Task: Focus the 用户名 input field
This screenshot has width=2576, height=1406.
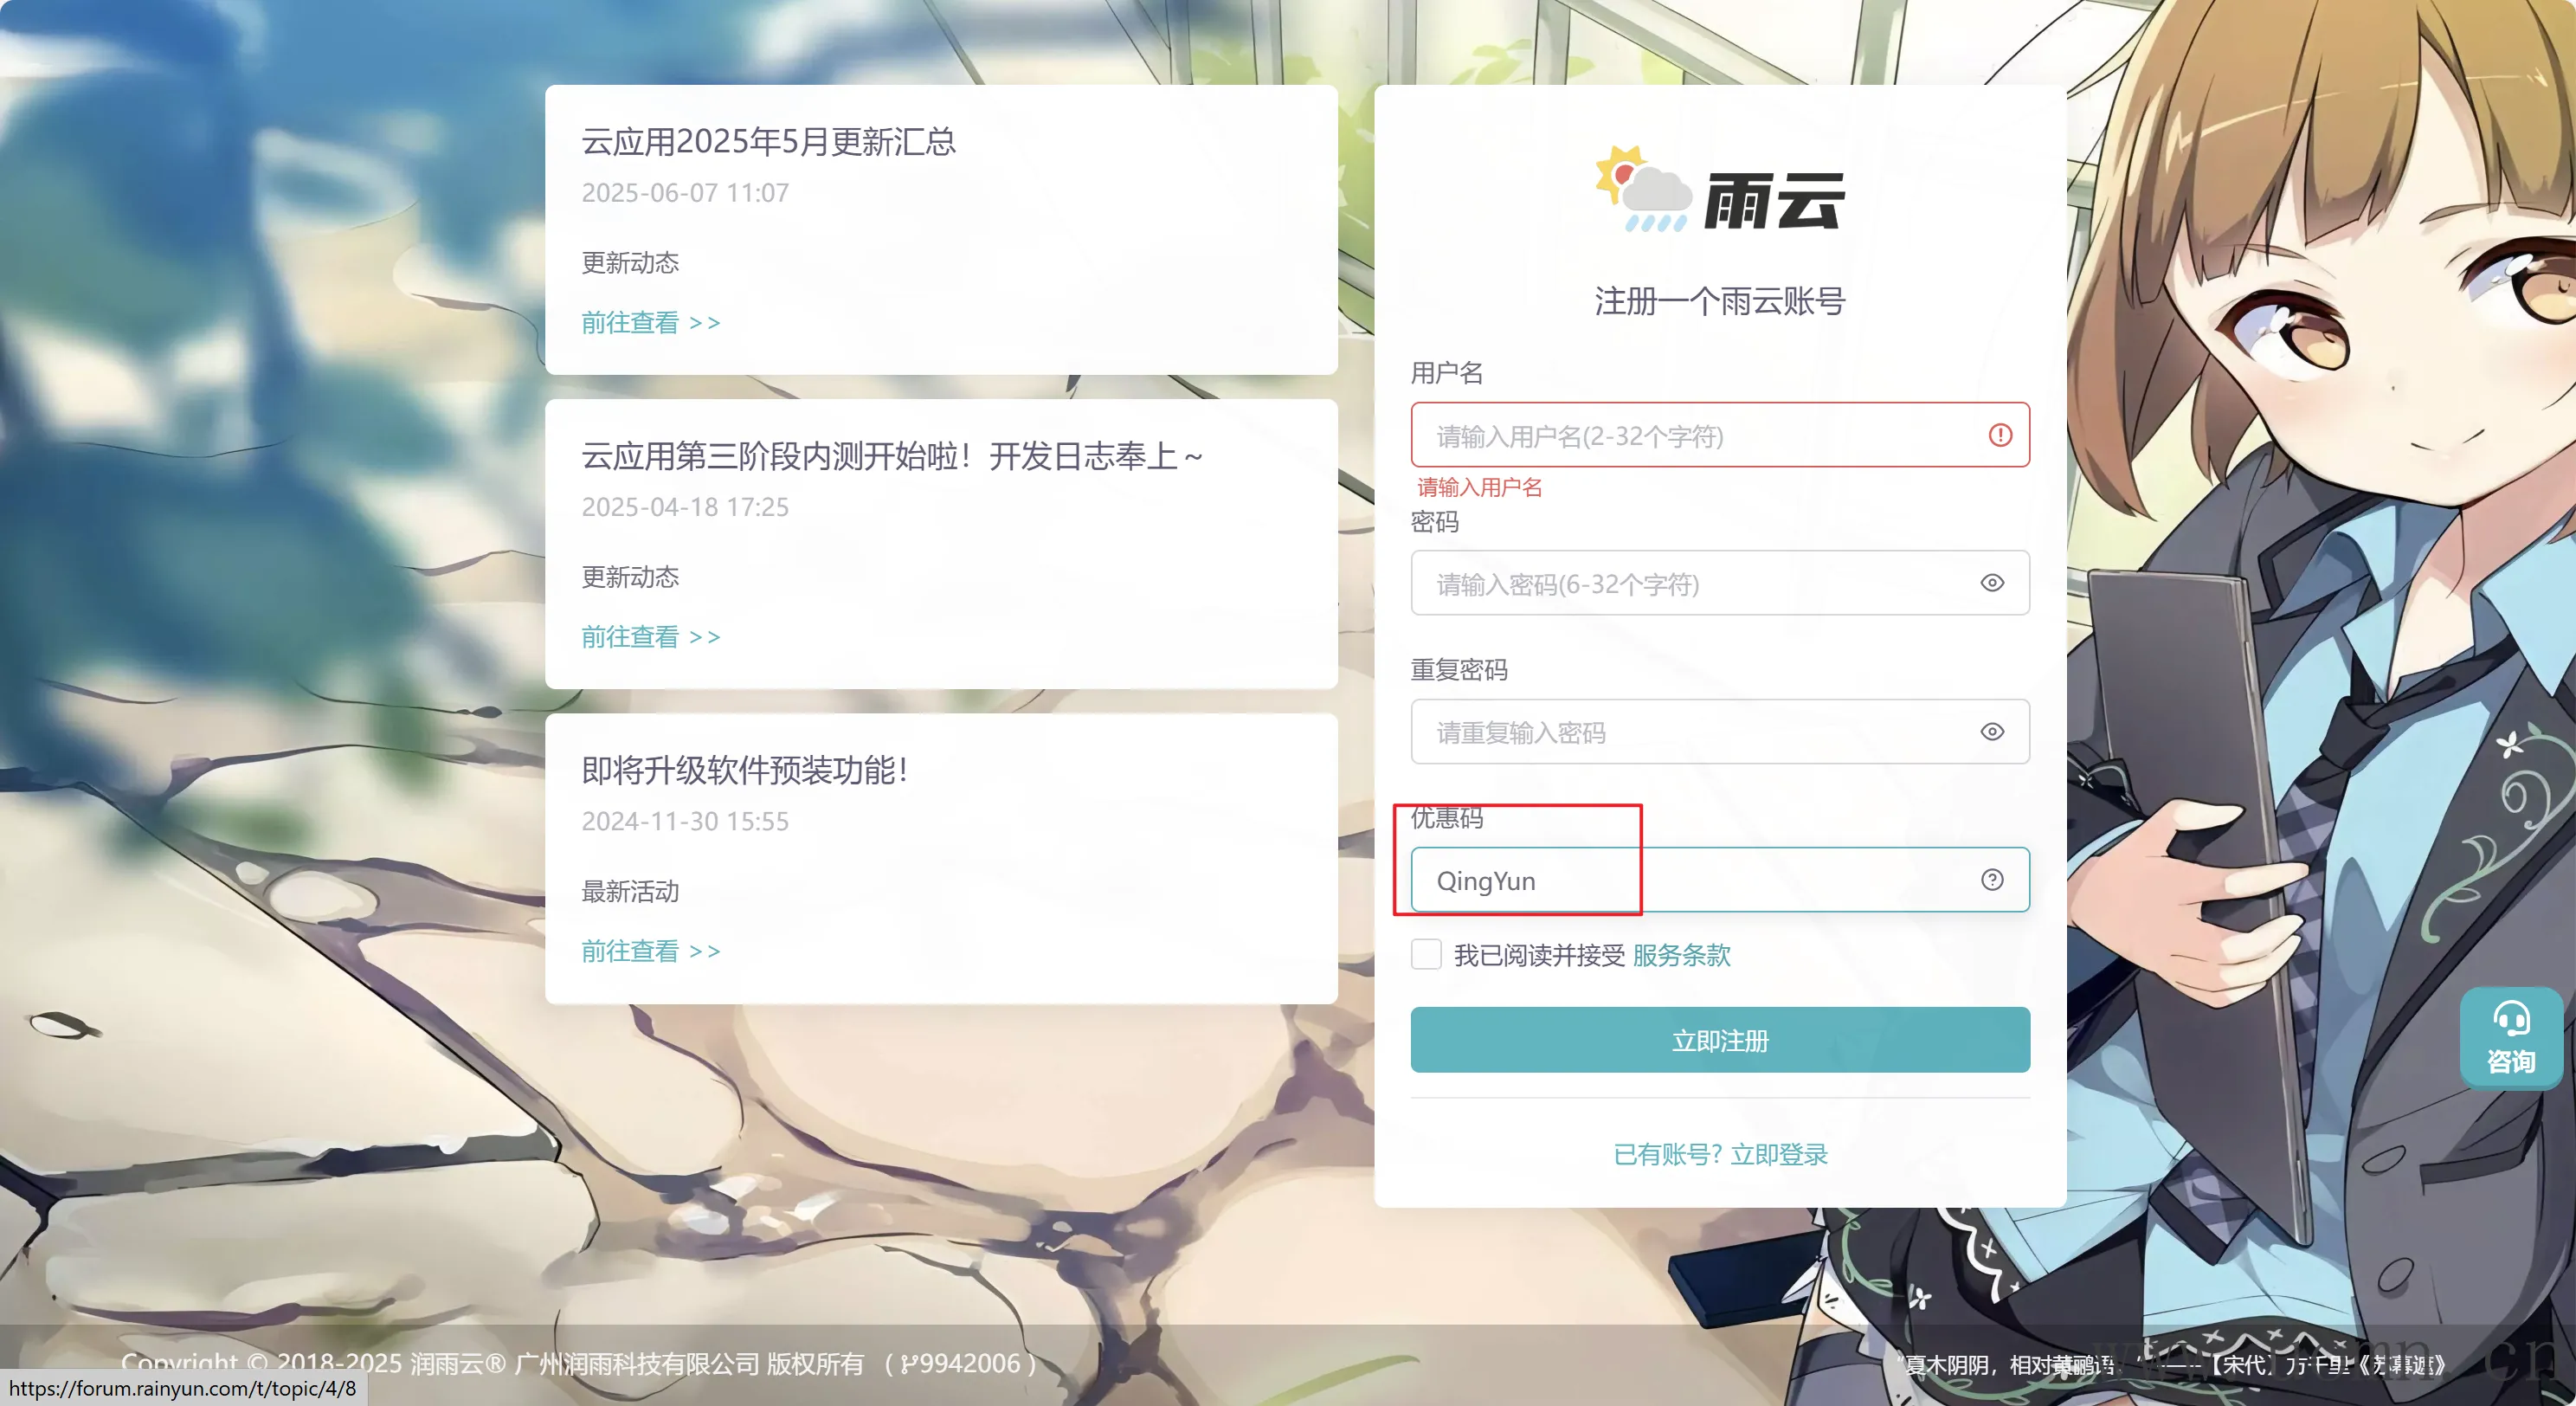Action: click(x=1720, y=435)
